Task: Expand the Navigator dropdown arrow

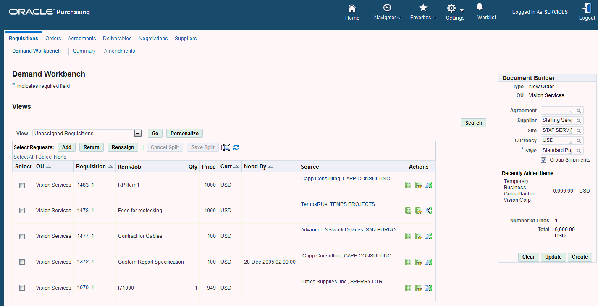Action: (x=399, y=18)
